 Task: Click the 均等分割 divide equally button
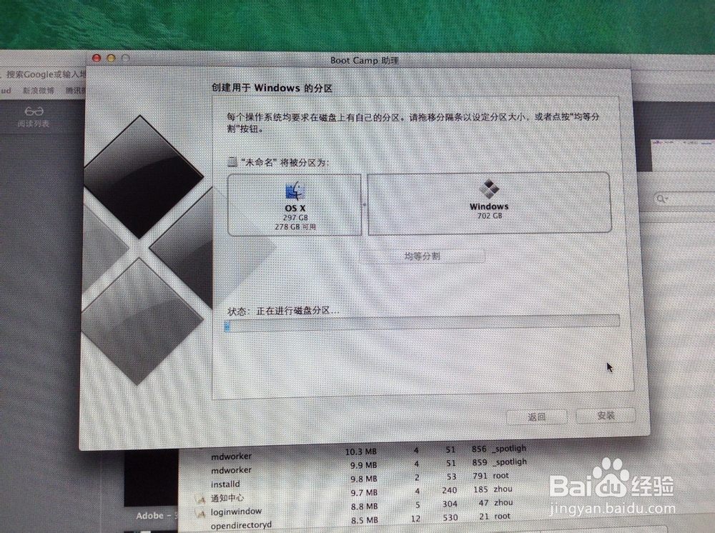(422, 256)
